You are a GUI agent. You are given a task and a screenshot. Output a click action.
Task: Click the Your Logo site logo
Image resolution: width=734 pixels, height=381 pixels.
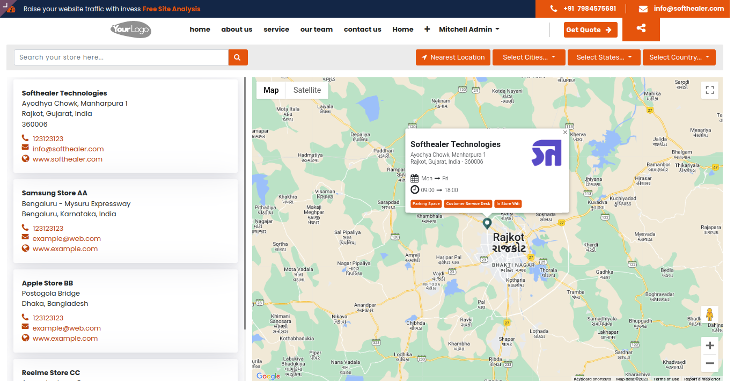click(x=131, y=30)
